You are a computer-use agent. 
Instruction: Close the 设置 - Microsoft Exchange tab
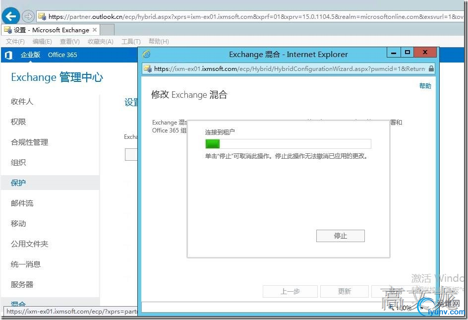(95, 30)
